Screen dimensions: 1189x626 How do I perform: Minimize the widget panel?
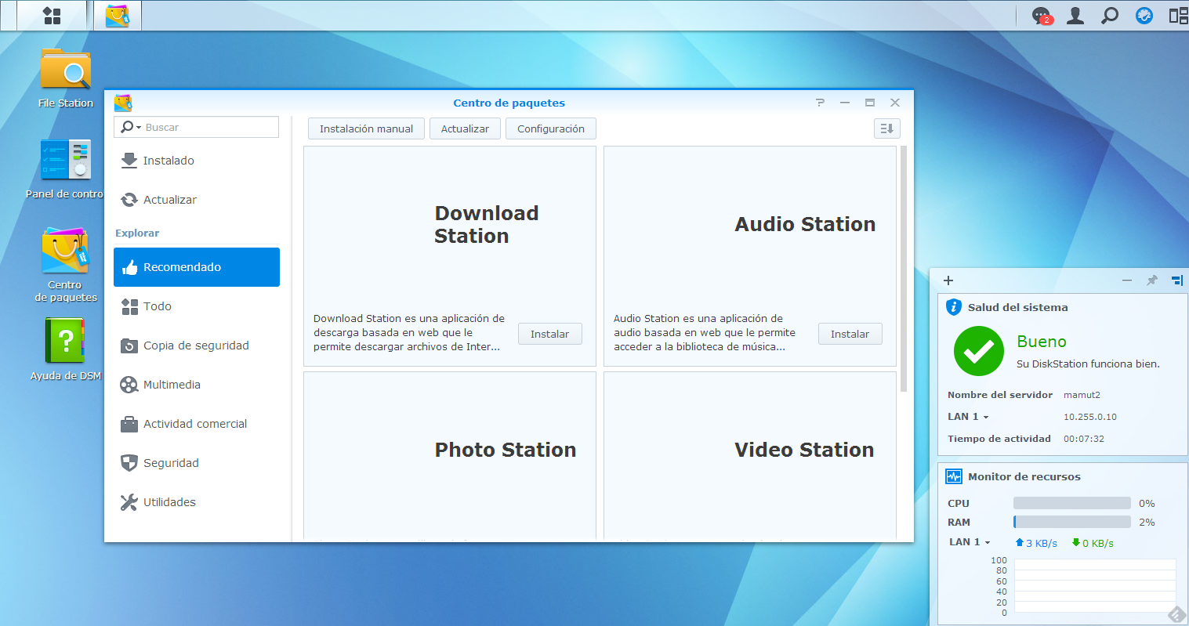pyautogui.click(x=1127, y=280)
